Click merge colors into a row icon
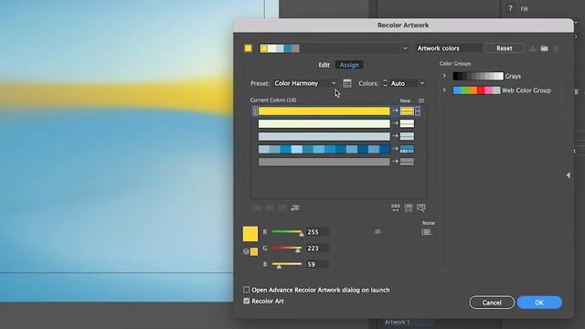The height and width of the screenshot is (329, 585). 257,207
